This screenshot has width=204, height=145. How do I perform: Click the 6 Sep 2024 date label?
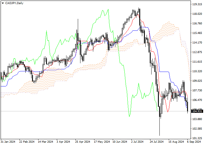click(x=194, y=142)
